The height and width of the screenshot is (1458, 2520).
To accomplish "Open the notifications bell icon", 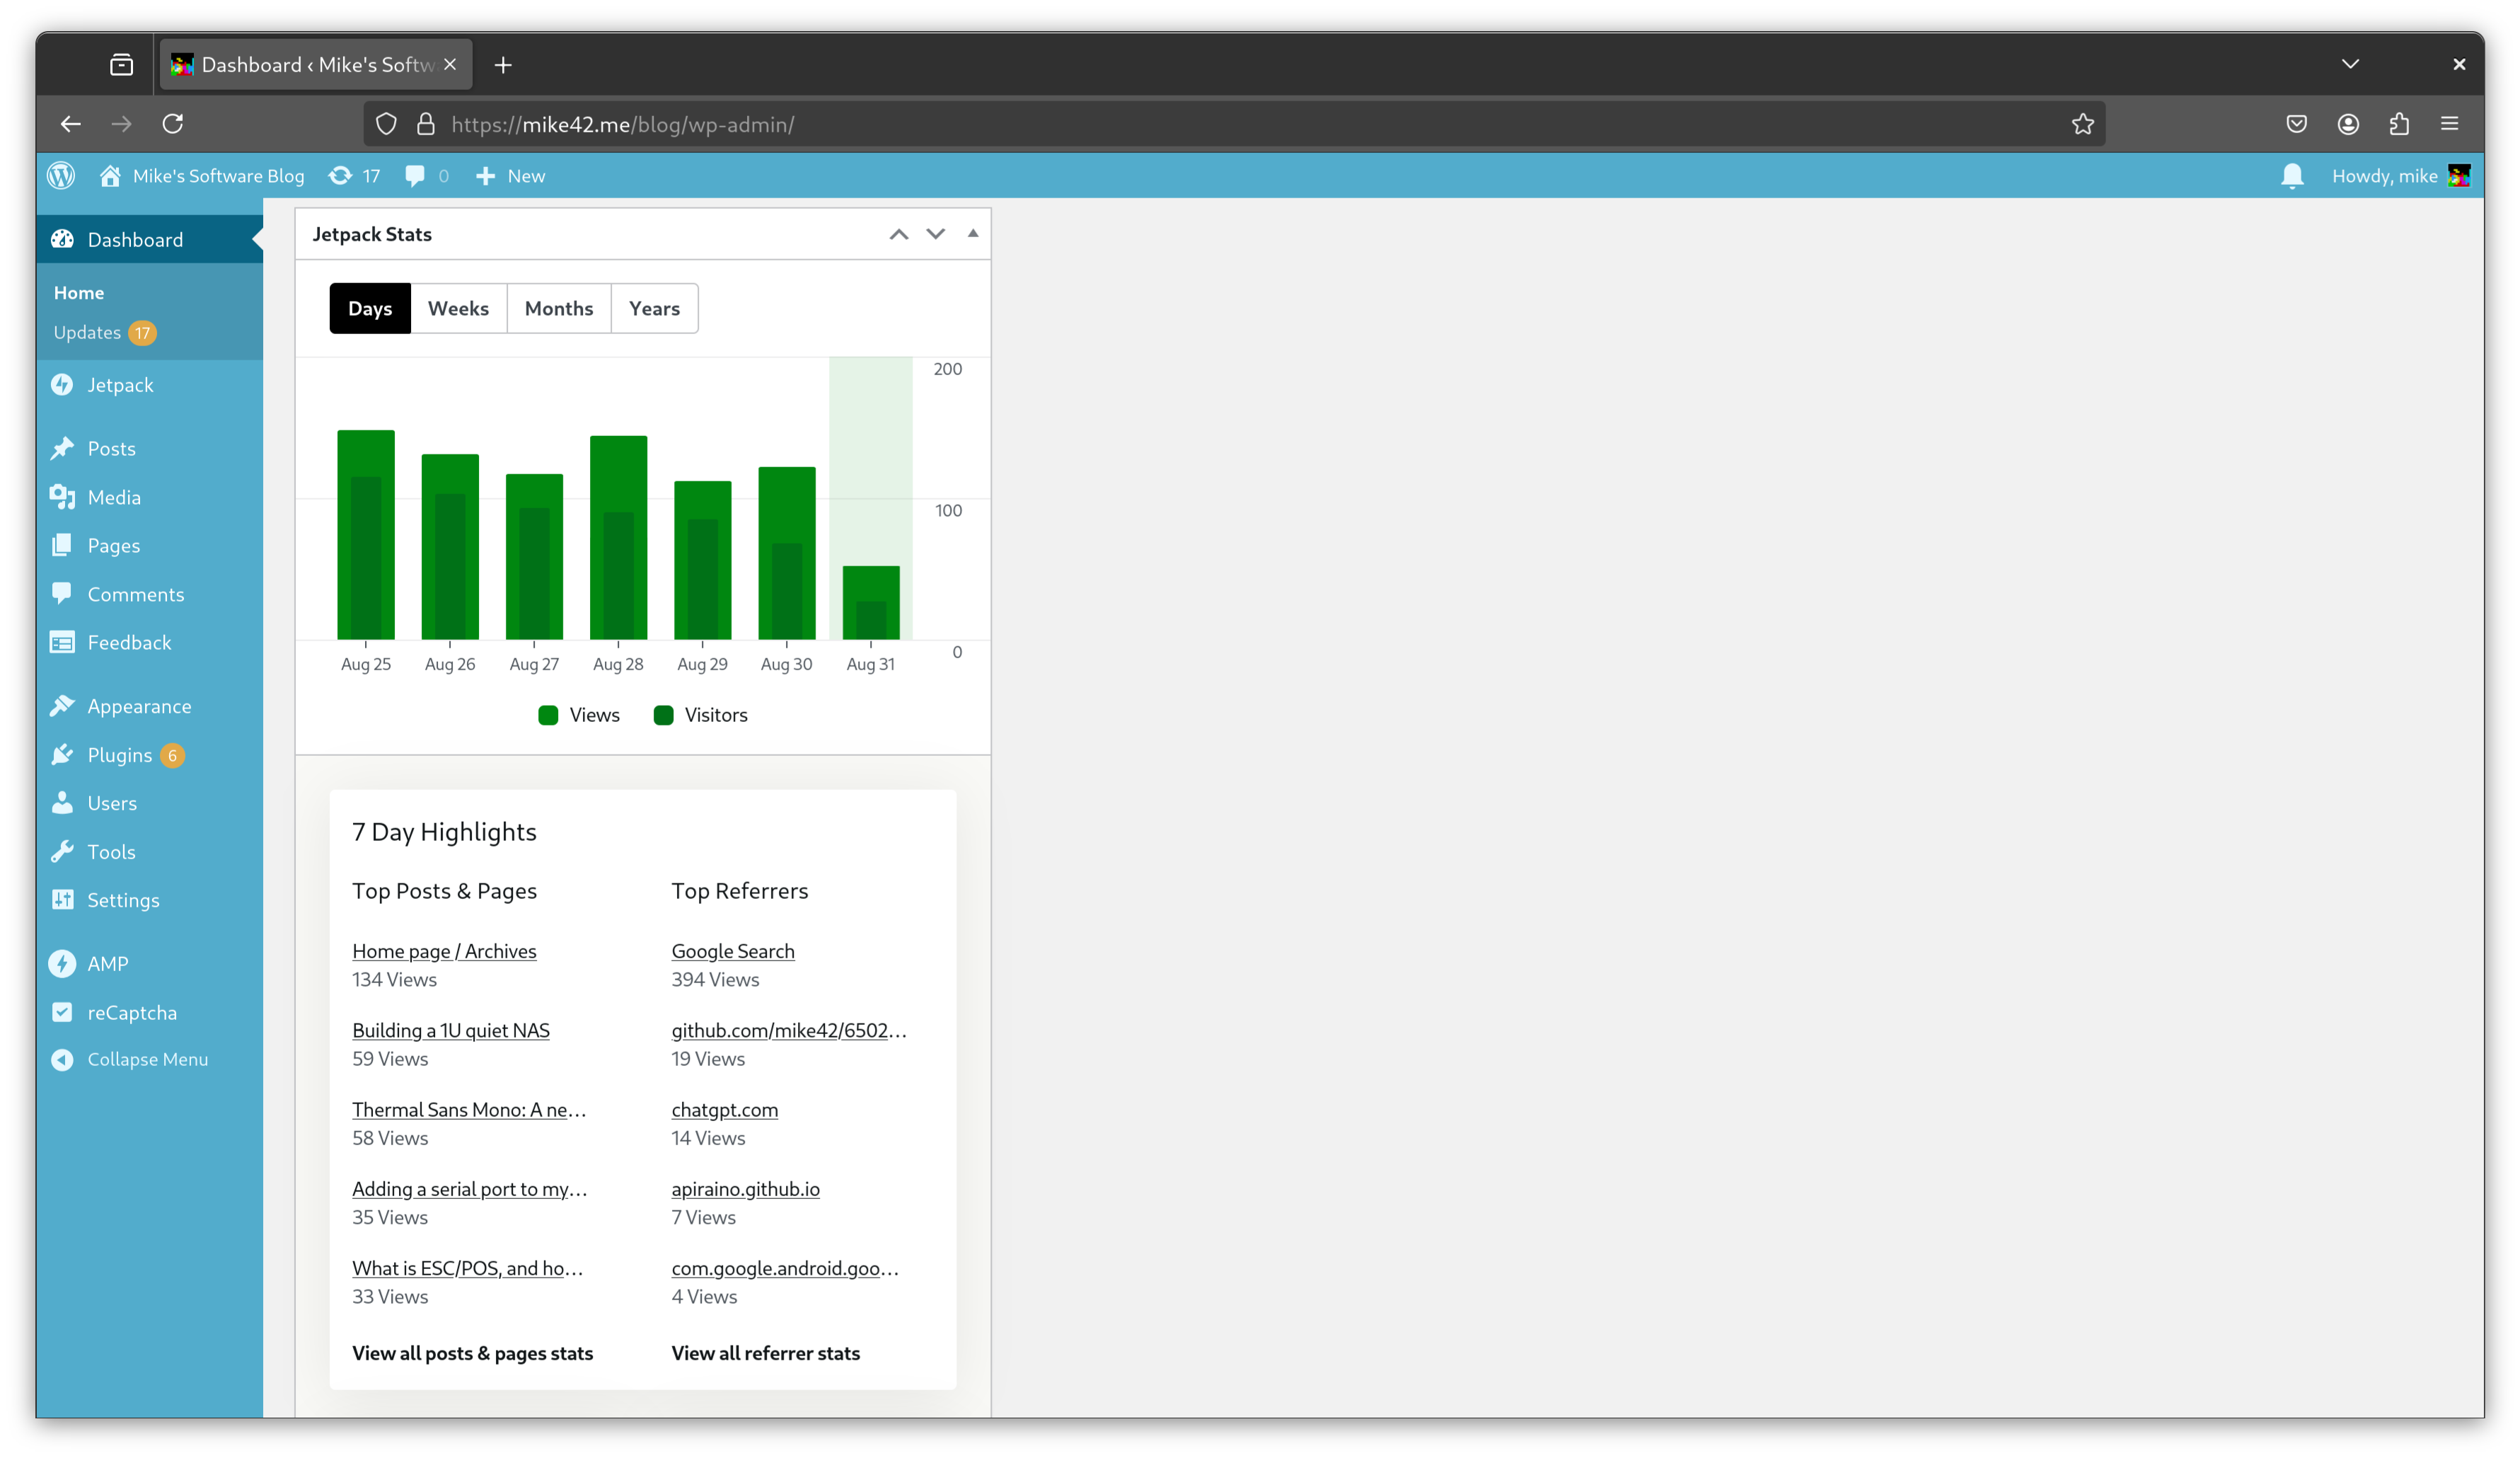I will coord(2292,176).
